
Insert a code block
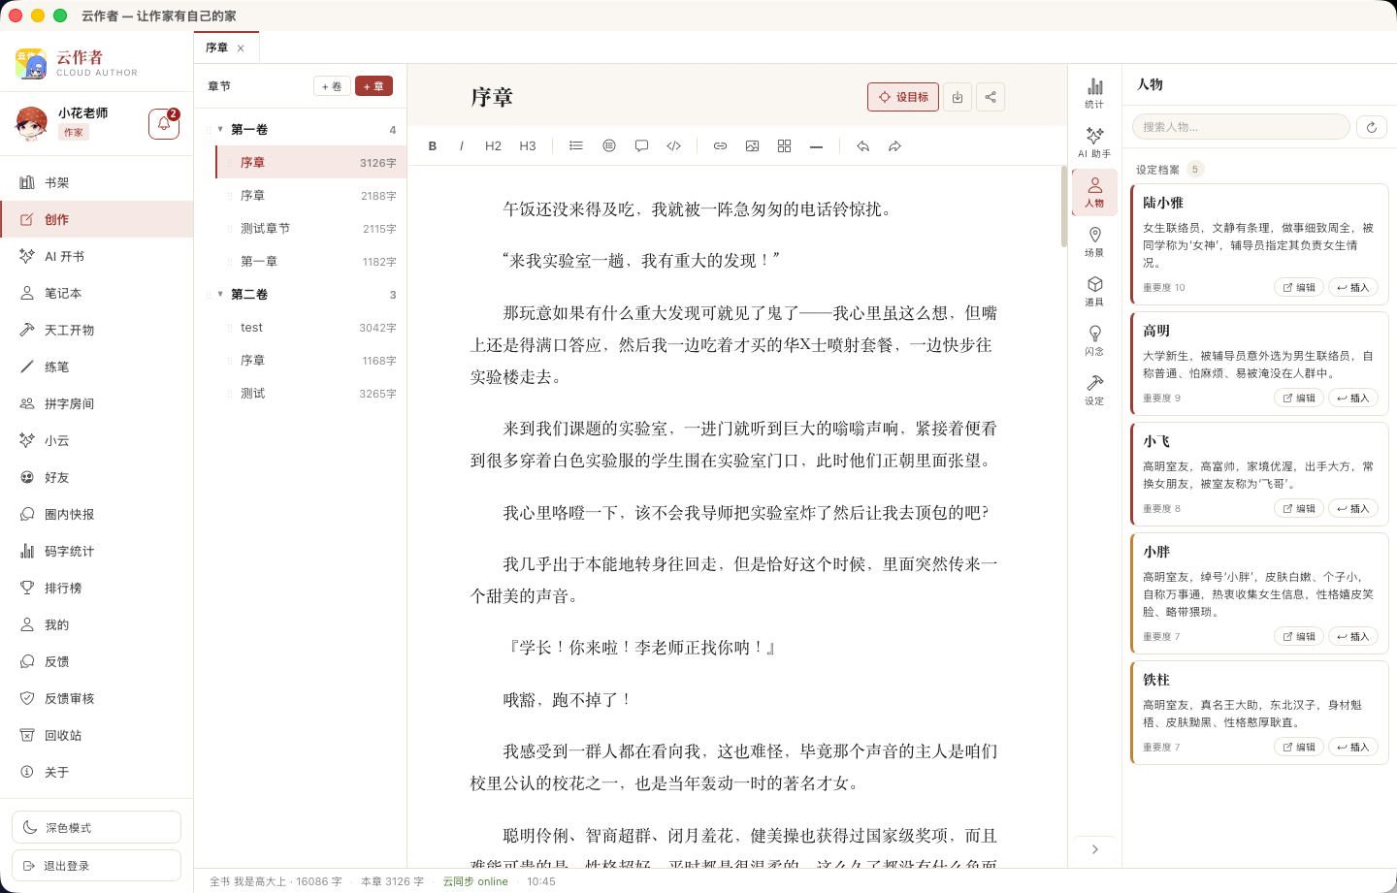click(674, 146)
